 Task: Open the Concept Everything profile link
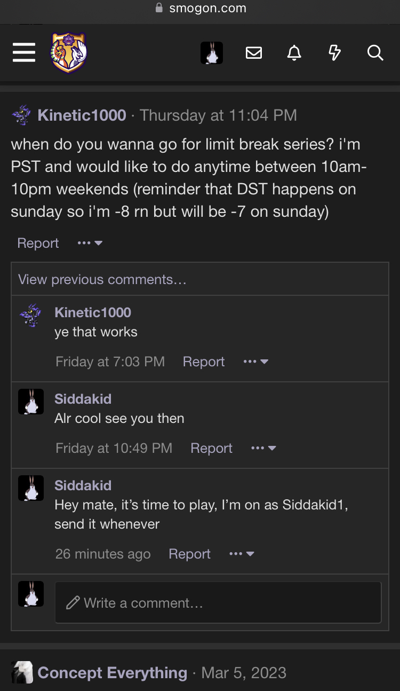[112, 672]
